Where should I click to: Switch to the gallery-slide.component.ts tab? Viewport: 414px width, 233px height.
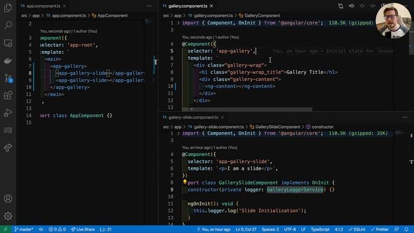pyautogui.click(x=193, y=117)
